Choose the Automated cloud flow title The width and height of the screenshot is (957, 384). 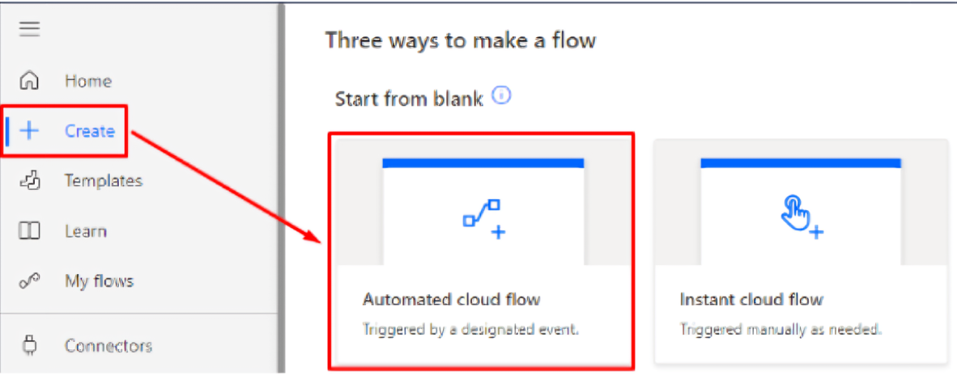coord(452,299)
